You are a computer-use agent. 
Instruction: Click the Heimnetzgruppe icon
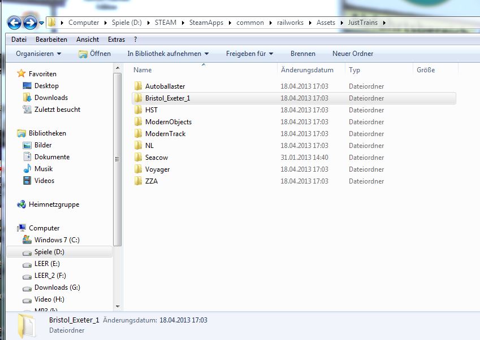tap(21, 204)
